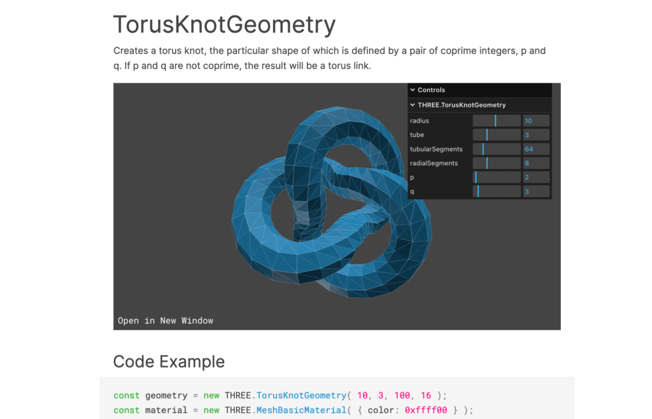Select the tubularSegments field showing 64

point(535,149)
